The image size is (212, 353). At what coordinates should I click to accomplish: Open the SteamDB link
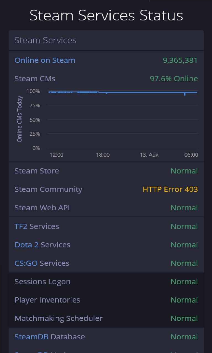(32, 337)
